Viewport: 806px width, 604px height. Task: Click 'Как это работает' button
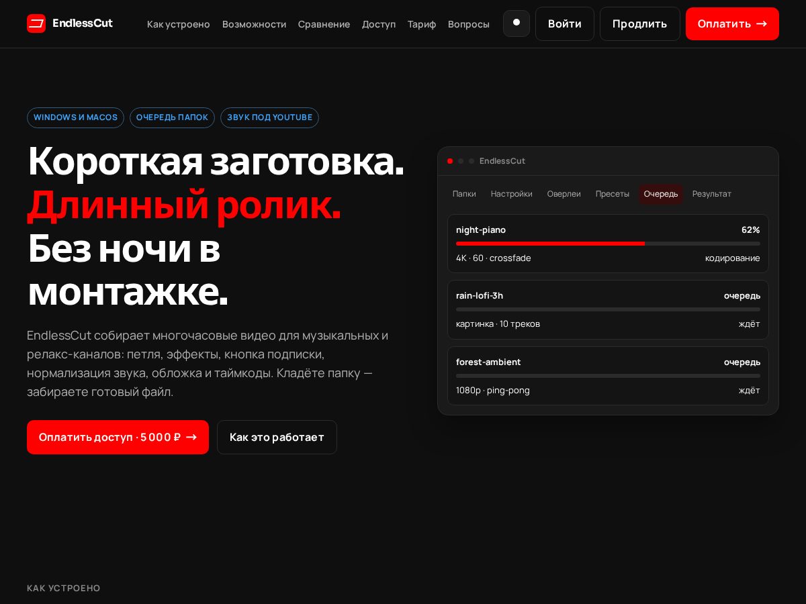pyautogui.click(x=277, y=437)
